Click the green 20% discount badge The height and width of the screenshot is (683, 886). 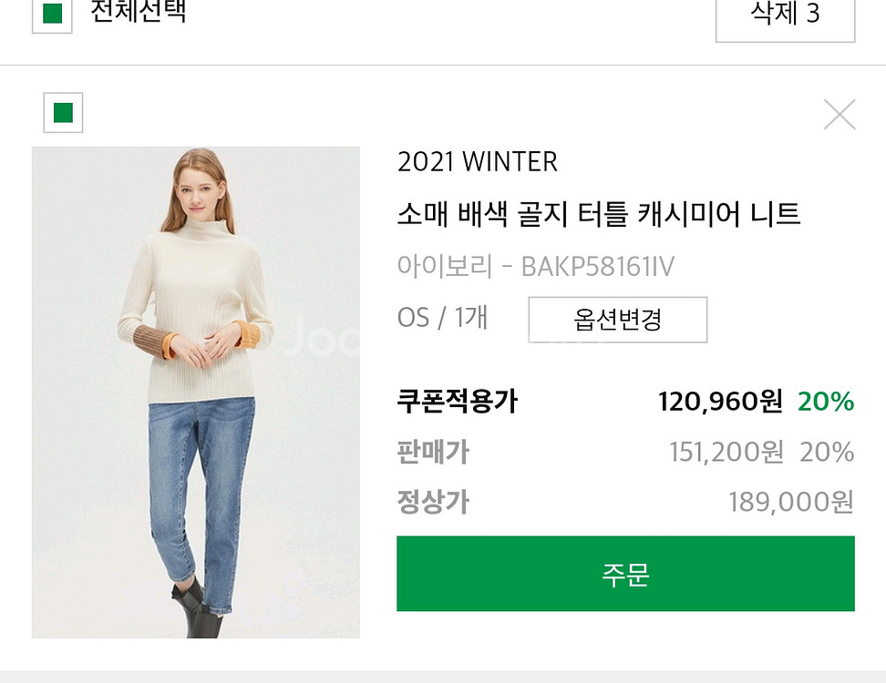pos(826,402)
